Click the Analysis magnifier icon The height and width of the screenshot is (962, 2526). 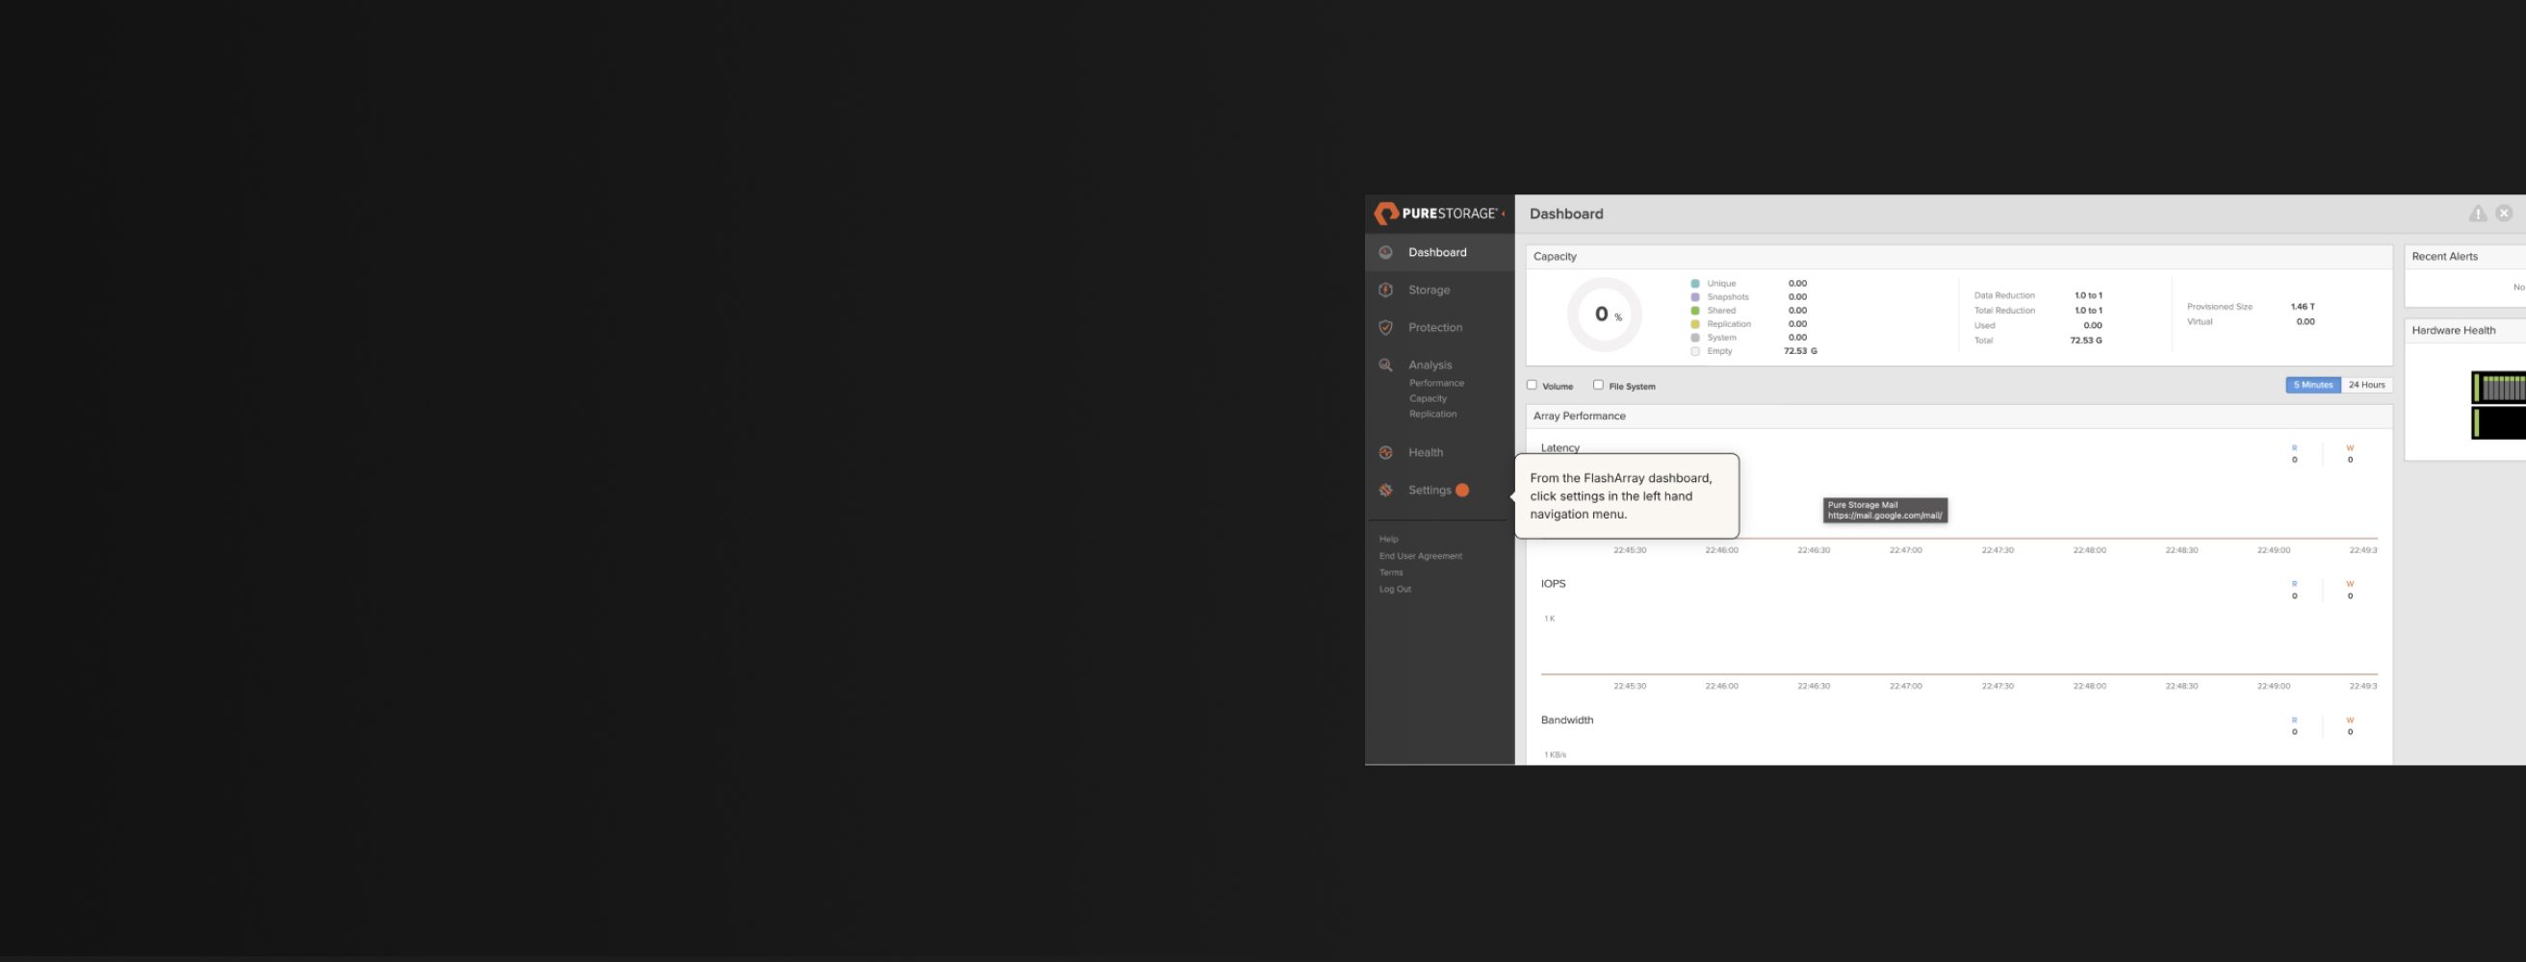pos(1385,366)
